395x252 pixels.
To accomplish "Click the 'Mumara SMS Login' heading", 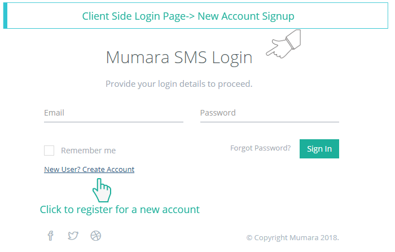I will point(179,58).
